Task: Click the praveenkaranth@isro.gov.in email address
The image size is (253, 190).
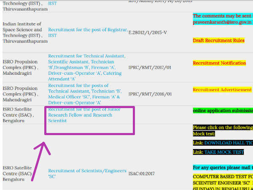Action: click(x=222, y=22)
